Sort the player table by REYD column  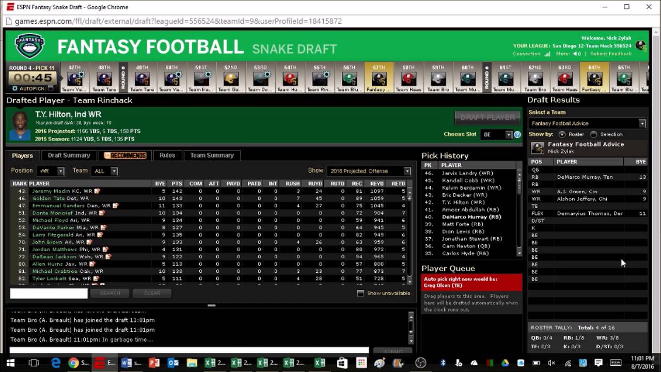(x=377, y=183)
